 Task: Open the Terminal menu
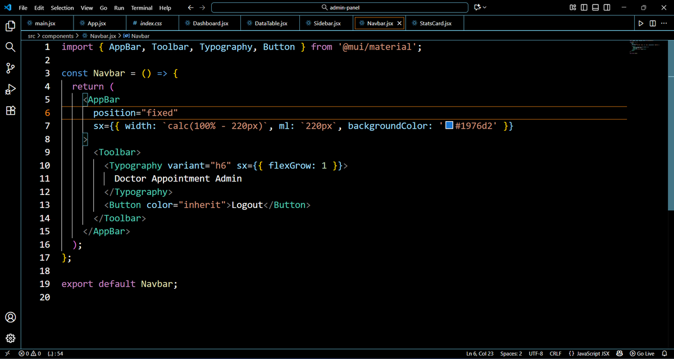(142, 8)
